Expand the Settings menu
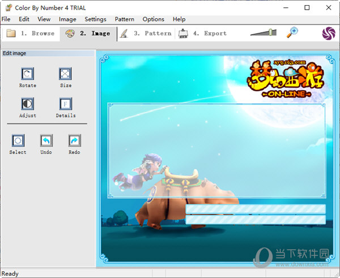The image size is (340, 278). (95, 19)
